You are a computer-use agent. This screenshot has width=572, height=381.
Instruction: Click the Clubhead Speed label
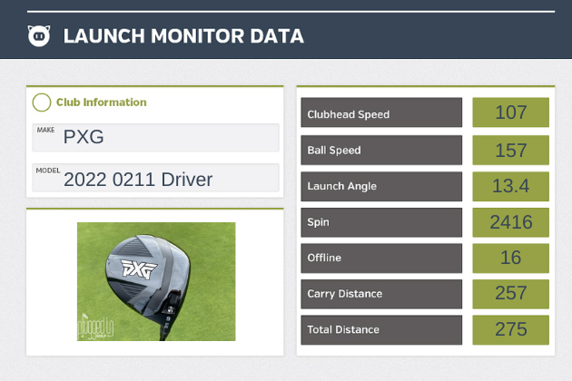(381, 114)
